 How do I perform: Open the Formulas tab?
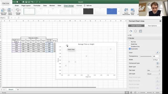tap(37, 5)
